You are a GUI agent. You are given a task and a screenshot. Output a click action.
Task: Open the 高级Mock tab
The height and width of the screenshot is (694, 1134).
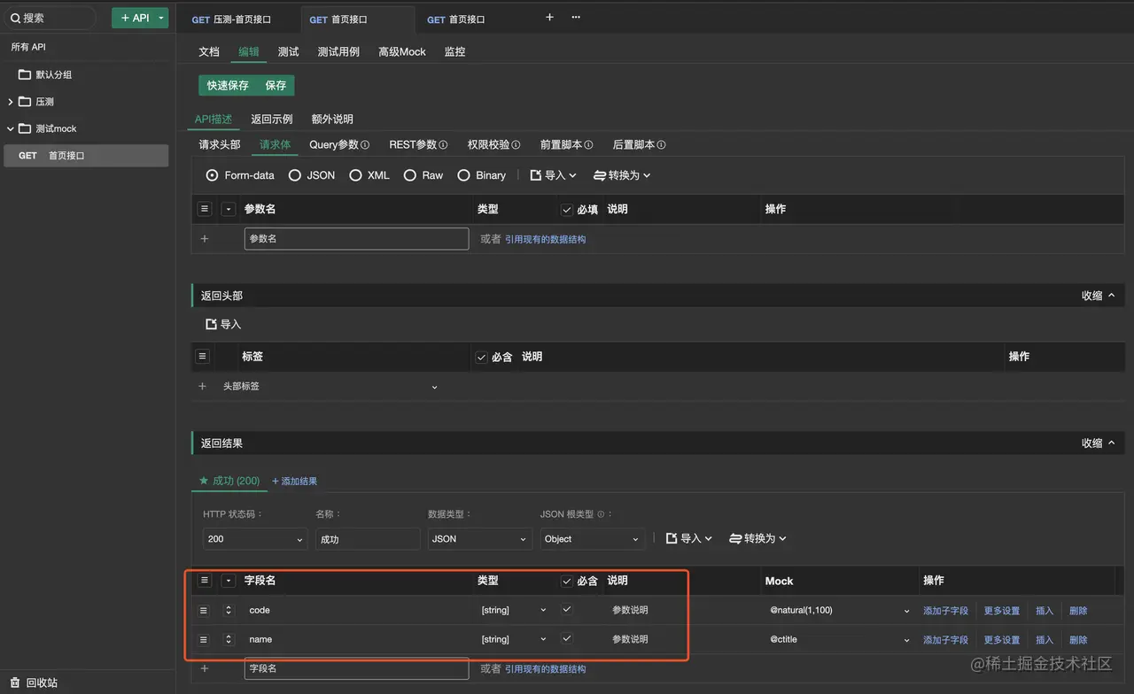point(402,52)
